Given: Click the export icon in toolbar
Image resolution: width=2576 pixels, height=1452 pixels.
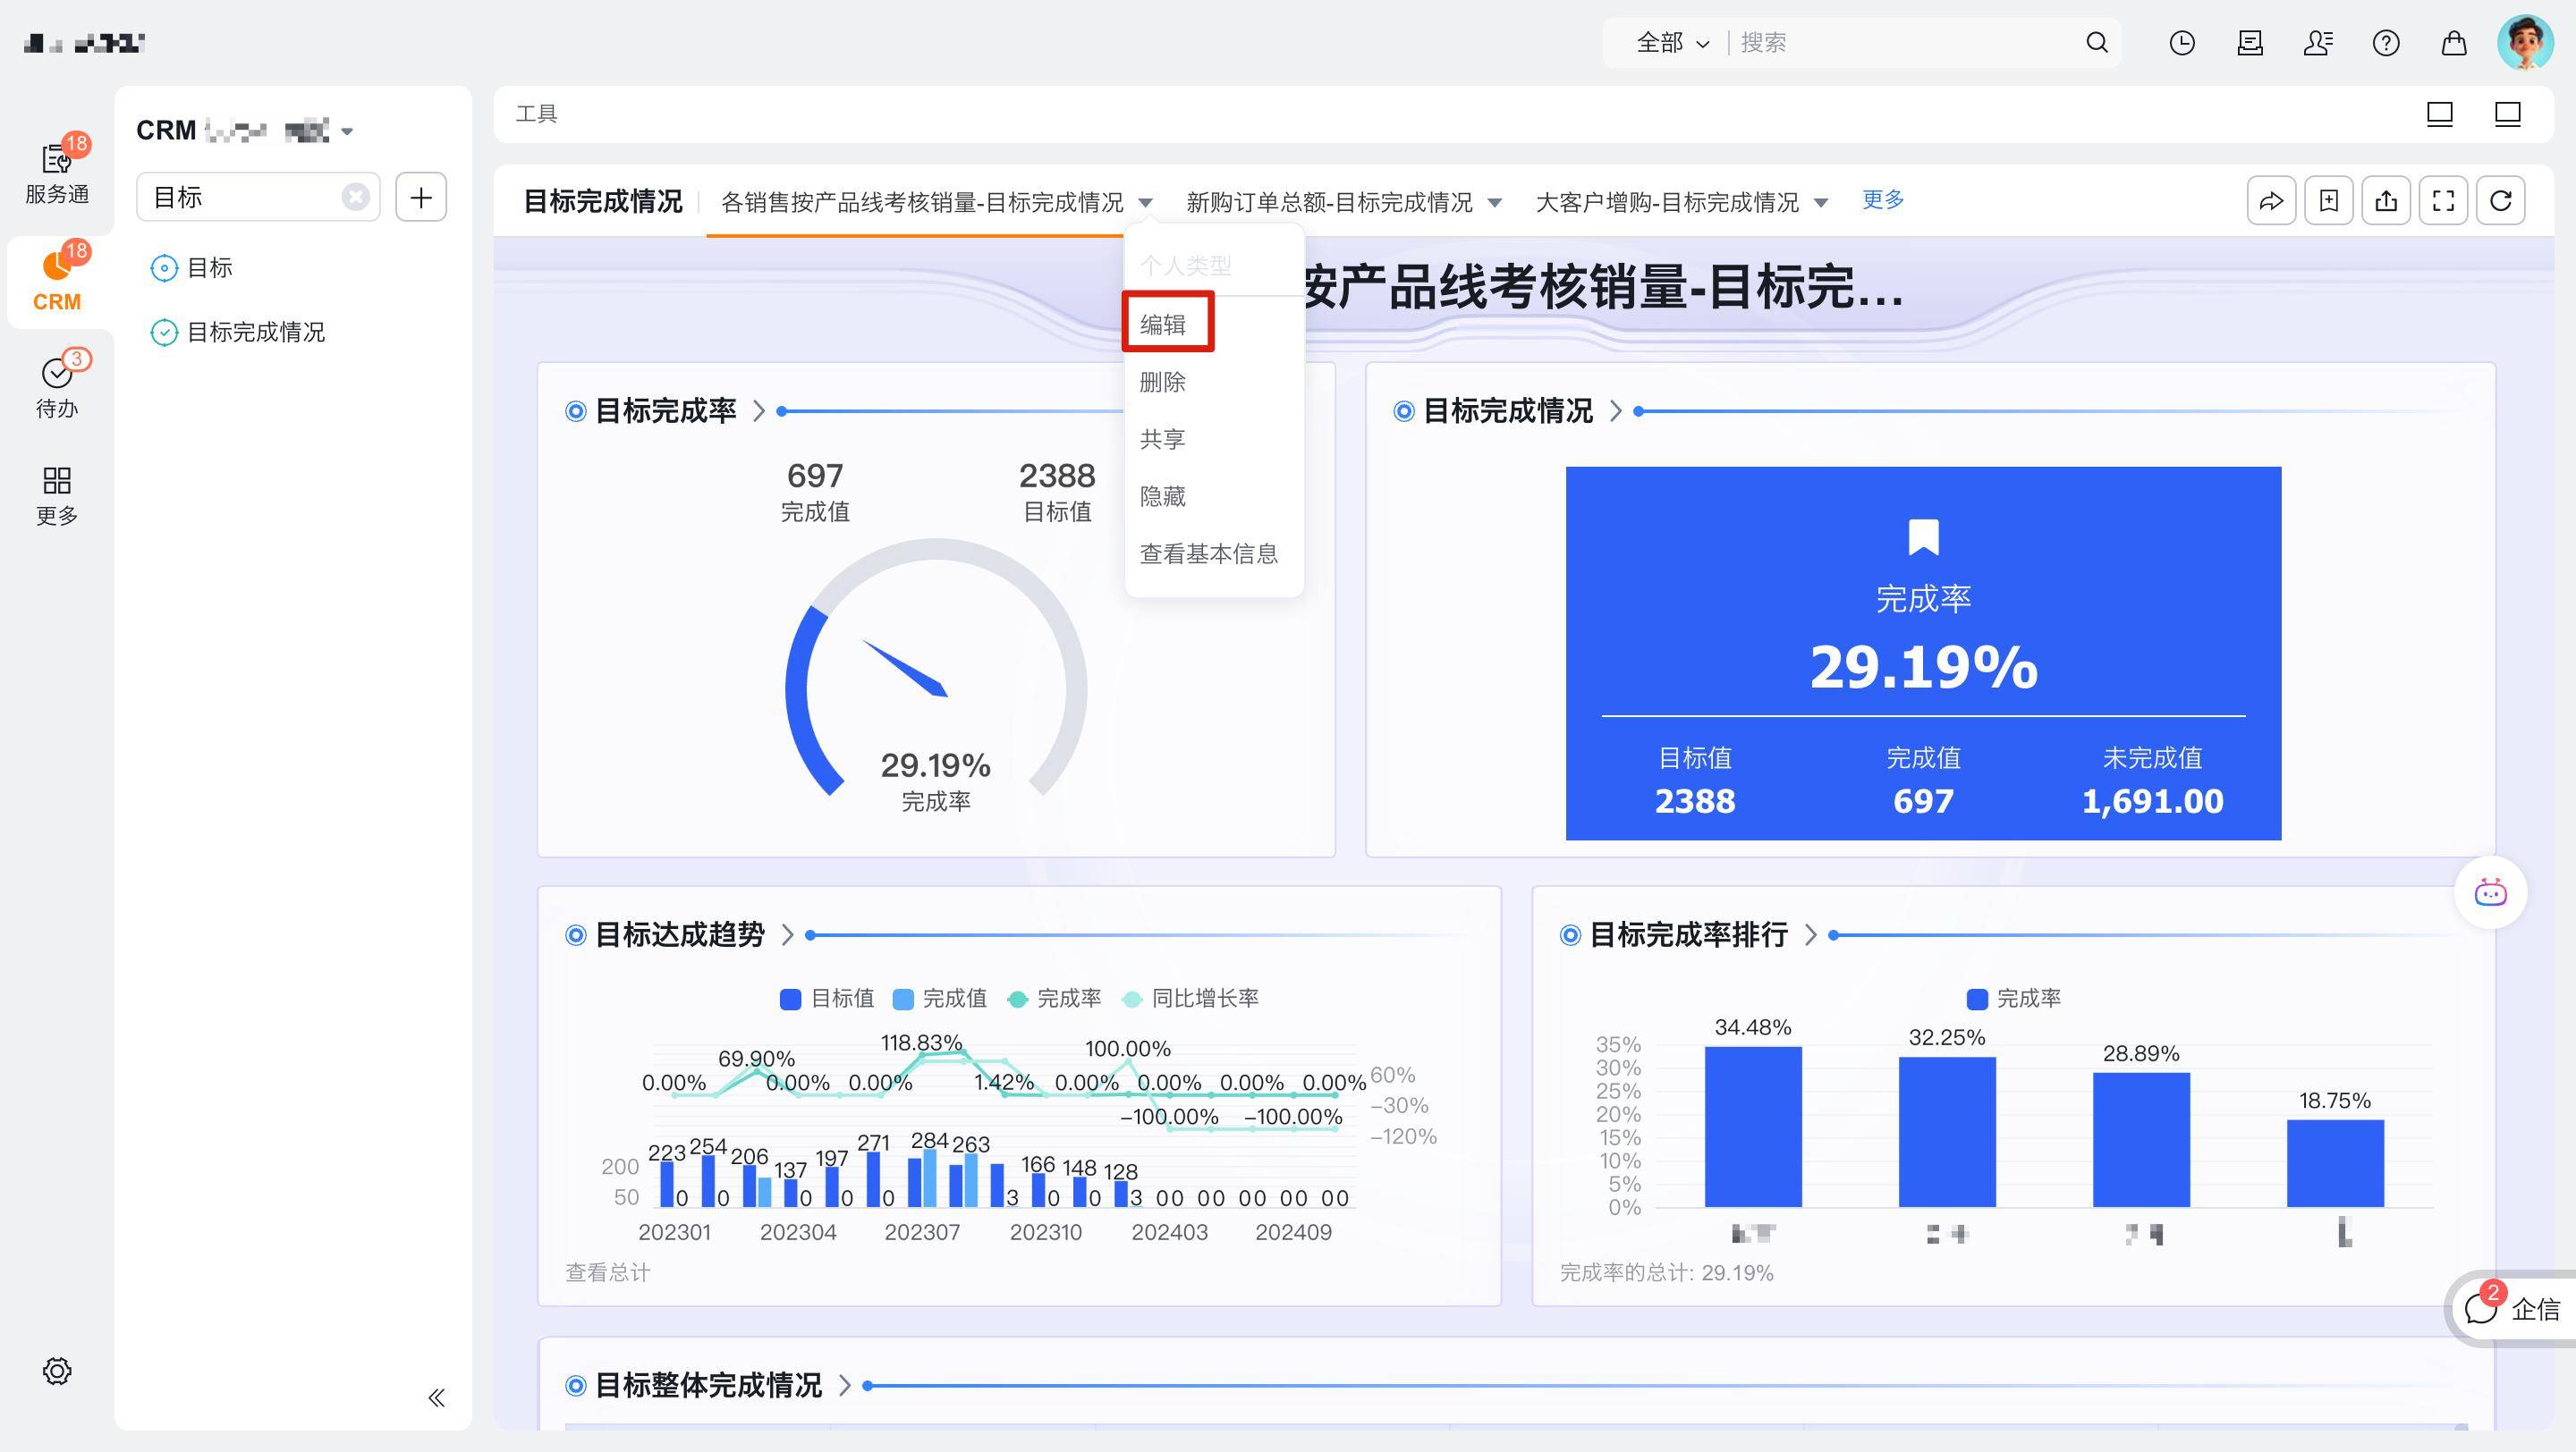Looking at the screenshot, I should click(2386, 201).
